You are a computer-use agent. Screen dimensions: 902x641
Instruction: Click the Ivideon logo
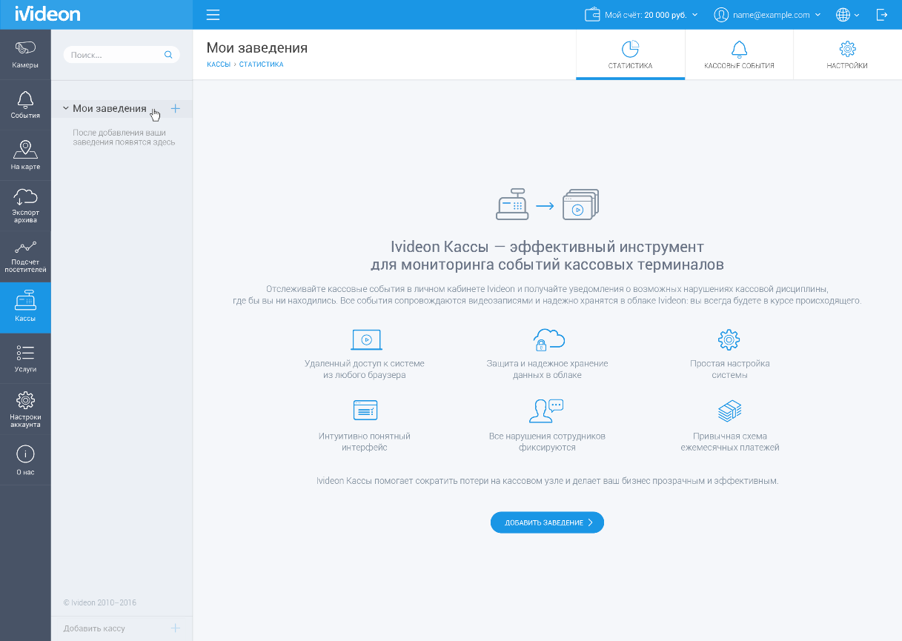(x=47, y=14)
